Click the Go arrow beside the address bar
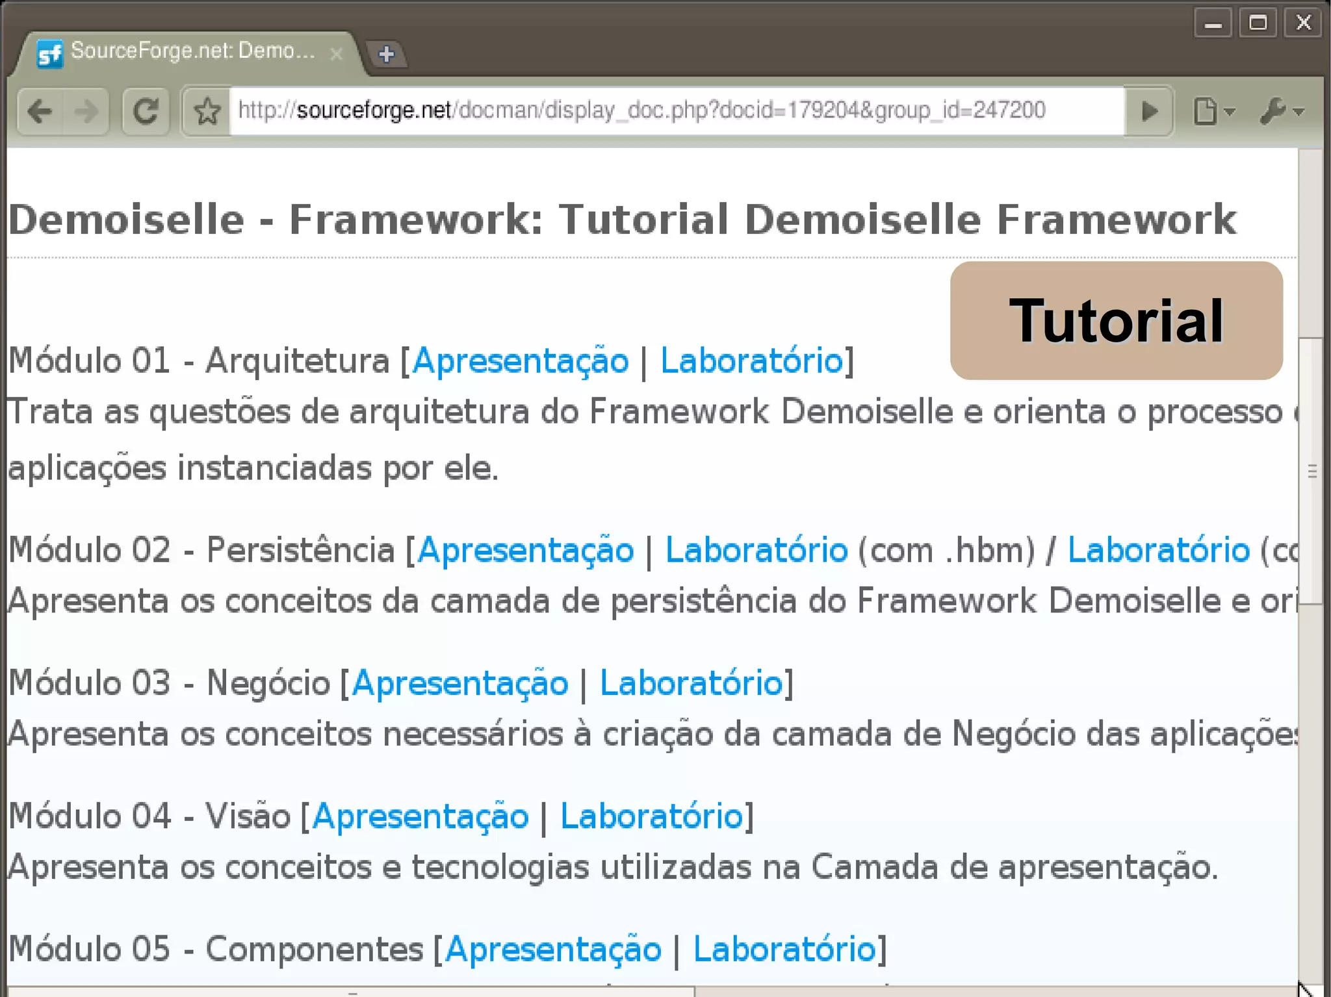Screen dimensions: 1331x997 (x=1149, y=112)
